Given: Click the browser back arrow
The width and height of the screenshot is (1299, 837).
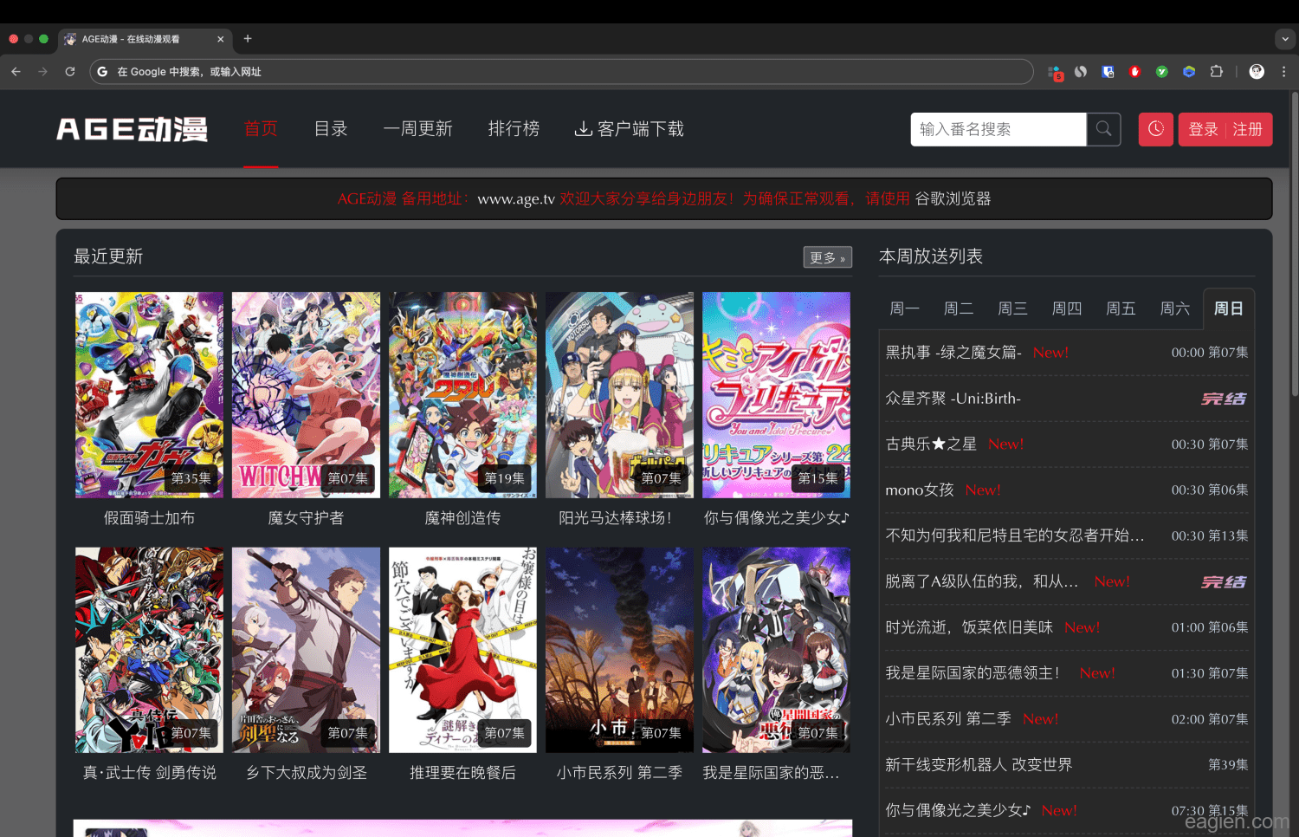Looking at the screenshot, I should [x=16, y=72].
